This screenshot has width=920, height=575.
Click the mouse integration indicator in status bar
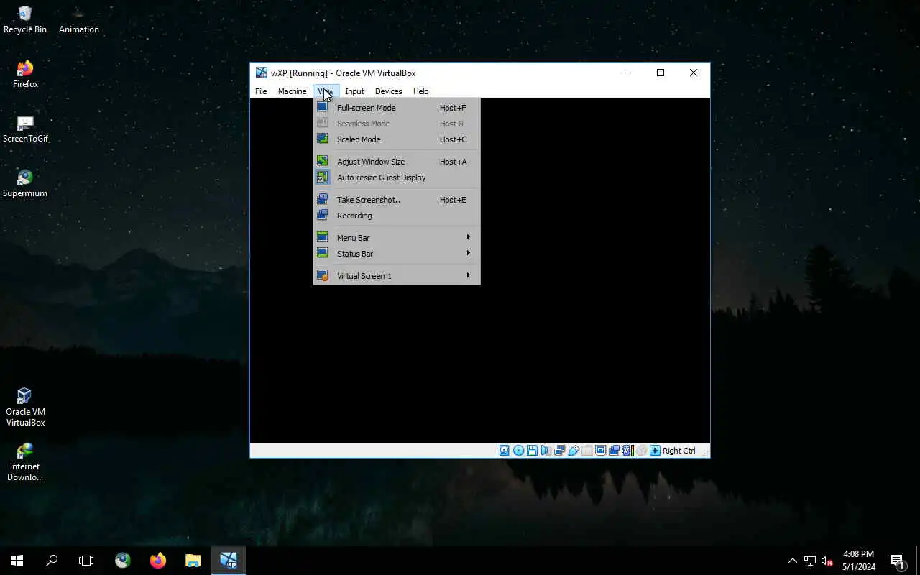click(641, 451)
